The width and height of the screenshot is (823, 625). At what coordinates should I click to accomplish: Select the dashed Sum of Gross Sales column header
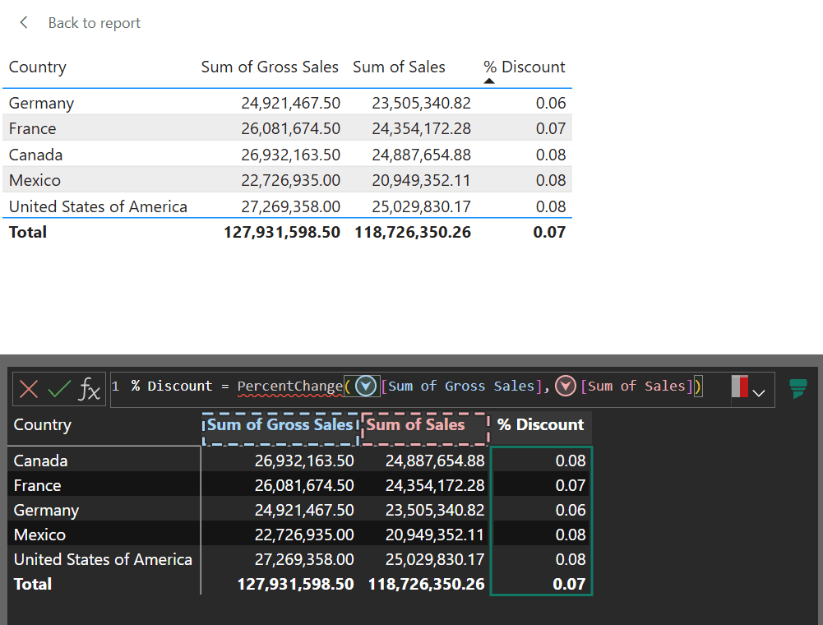[x=280, y=425]
